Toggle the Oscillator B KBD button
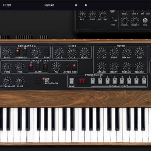 click(x=74, y=67)
